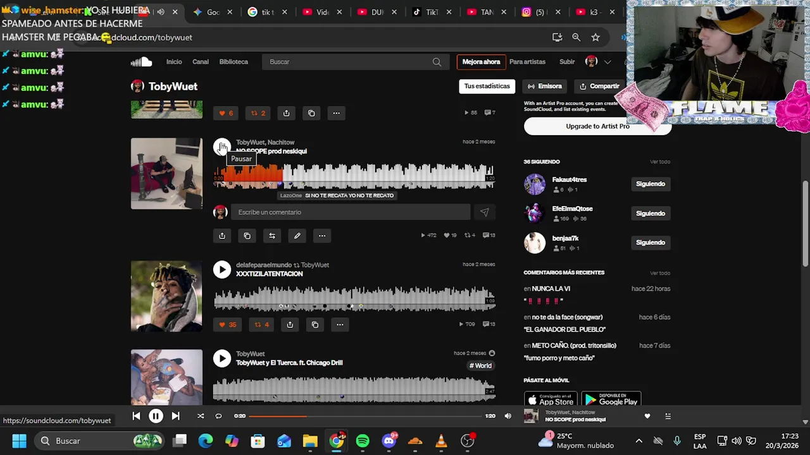The height and width of the screenshot is (455, 810).
Task: Open VLC from the taskbar
Action: (x=441, y=440)
